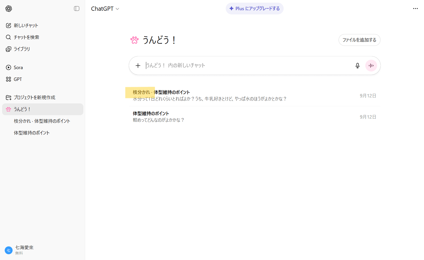Start a new chat from sidebar
424x260 pixels.
pos(26,25)
